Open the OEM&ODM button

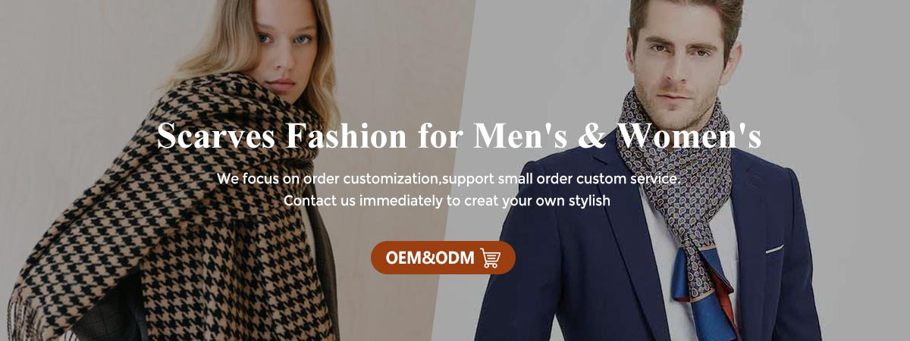click(443, 258)
